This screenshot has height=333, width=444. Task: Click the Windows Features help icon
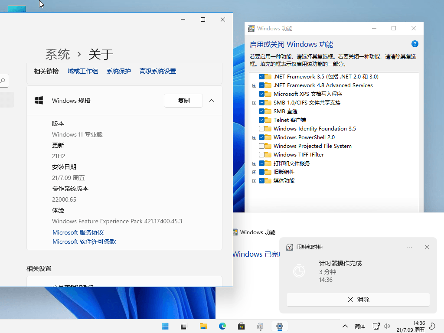(415, 44)
